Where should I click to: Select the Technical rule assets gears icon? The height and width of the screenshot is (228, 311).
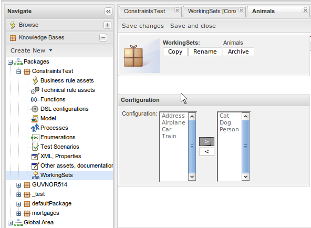35,90
